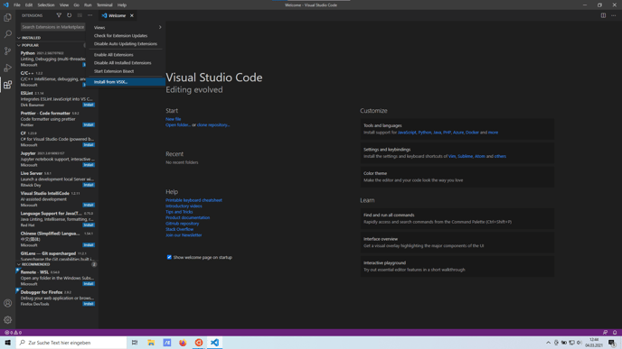
Task: Open the Terminal menu
Action: point(104,5)
